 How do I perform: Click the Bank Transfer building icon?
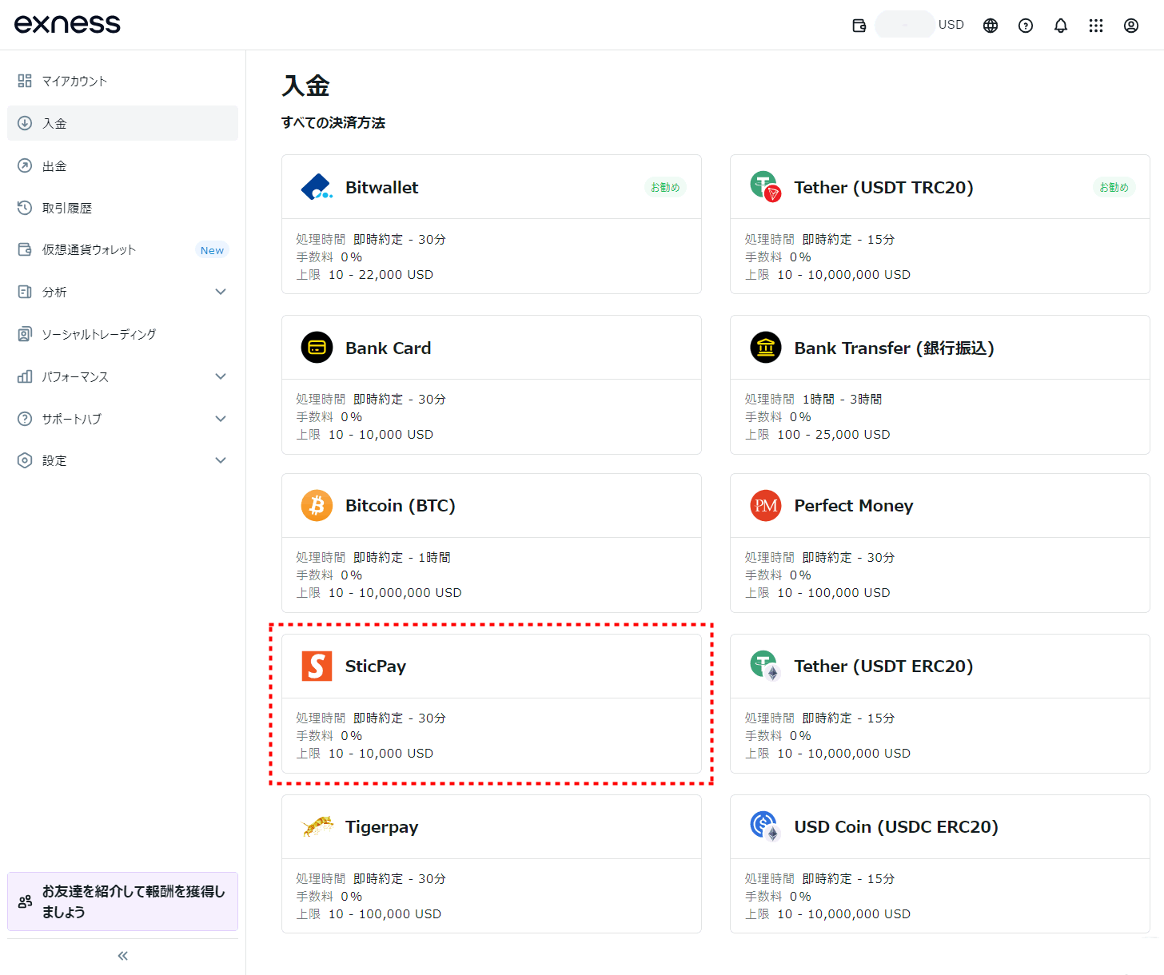(x=766, y=348)
